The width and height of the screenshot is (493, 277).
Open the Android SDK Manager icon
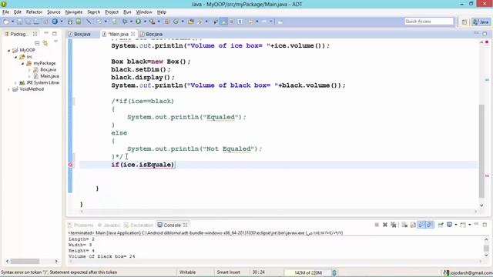70,22
